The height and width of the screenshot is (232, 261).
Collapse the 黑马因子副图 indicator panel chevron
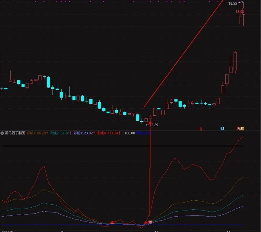(2, 133)
